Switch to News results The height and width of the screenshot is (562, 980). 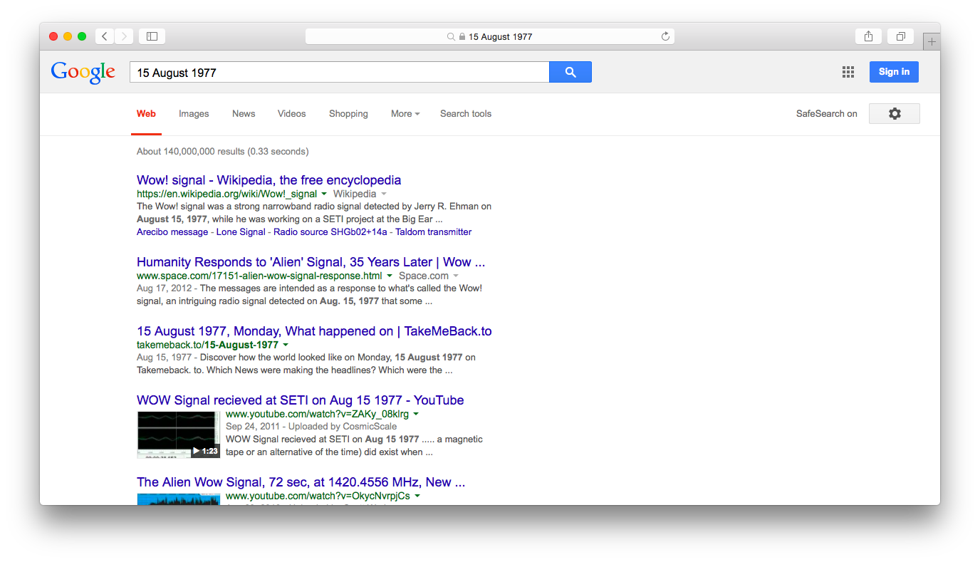tap(244, 113)
